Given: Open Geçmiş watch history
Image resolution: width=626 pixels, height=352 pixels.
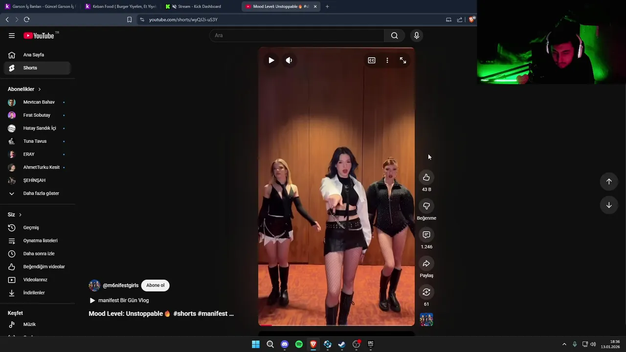Looking at the screenshot, I should point(37,227).
